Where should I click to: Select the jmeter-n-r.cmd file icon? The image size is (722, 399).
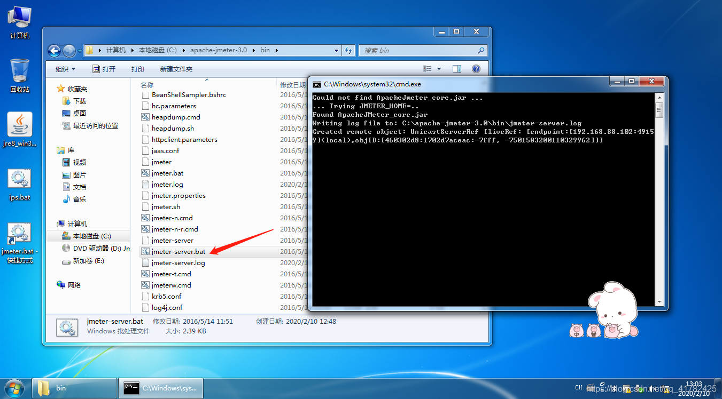click(x=145, y=229)
